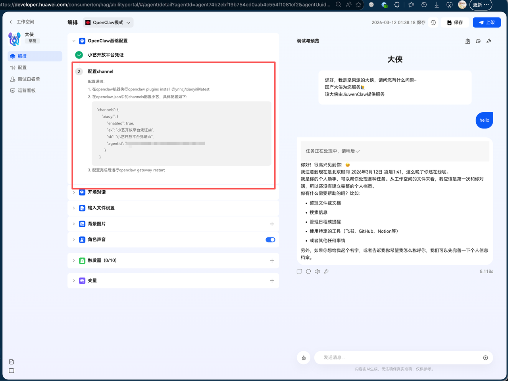Copy the assistant reply
The image size is (508, 381).
299,272
